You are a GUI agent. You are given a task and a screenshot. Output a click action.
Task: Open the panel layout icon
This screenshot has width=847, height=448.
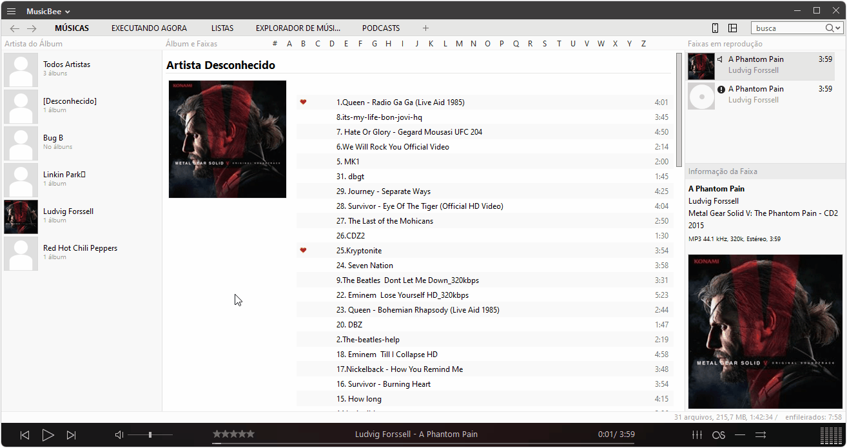tap(733, 28)
